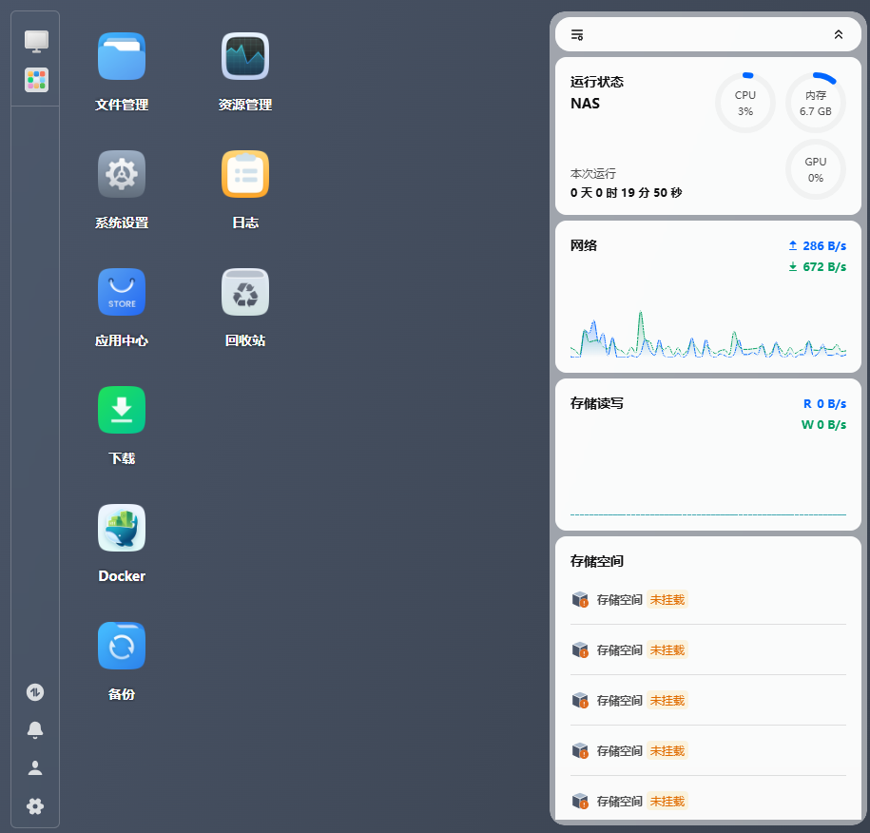Click the NAS device name

pyautogui.click(x=585, y=104)
